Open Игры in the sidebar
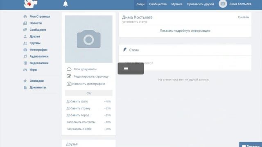Image resolution: width=262 pixels, height=147 pixels. (34, 70)
